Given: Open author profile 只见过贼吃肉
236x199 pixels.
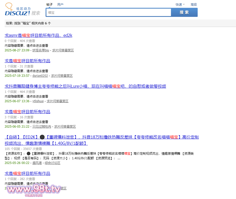Looking at the screenshot, I should coord(42,127).
